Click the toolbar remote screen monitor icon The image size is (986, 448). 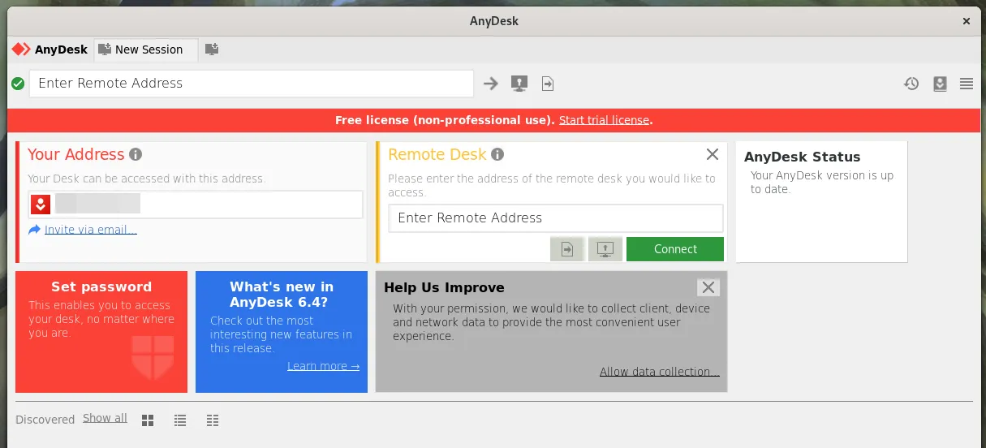click(519, 84)
